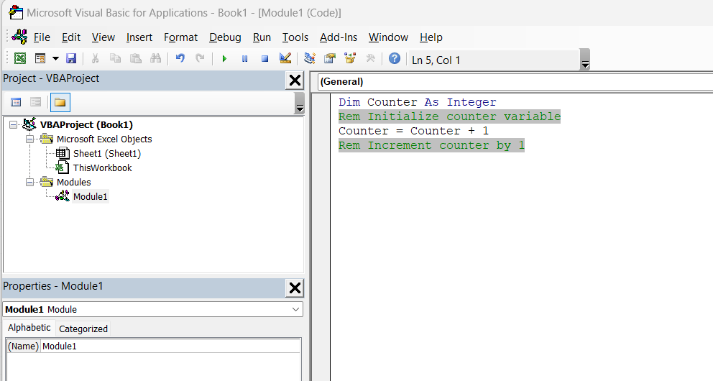Open the Object Browser toolbar icon
The image size is (713, 381).
tap(350, 59)
